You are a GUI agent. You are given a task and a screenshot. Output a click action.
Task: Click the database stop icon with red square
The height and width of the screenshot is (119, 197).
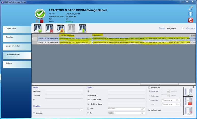[x=188, y=101]
